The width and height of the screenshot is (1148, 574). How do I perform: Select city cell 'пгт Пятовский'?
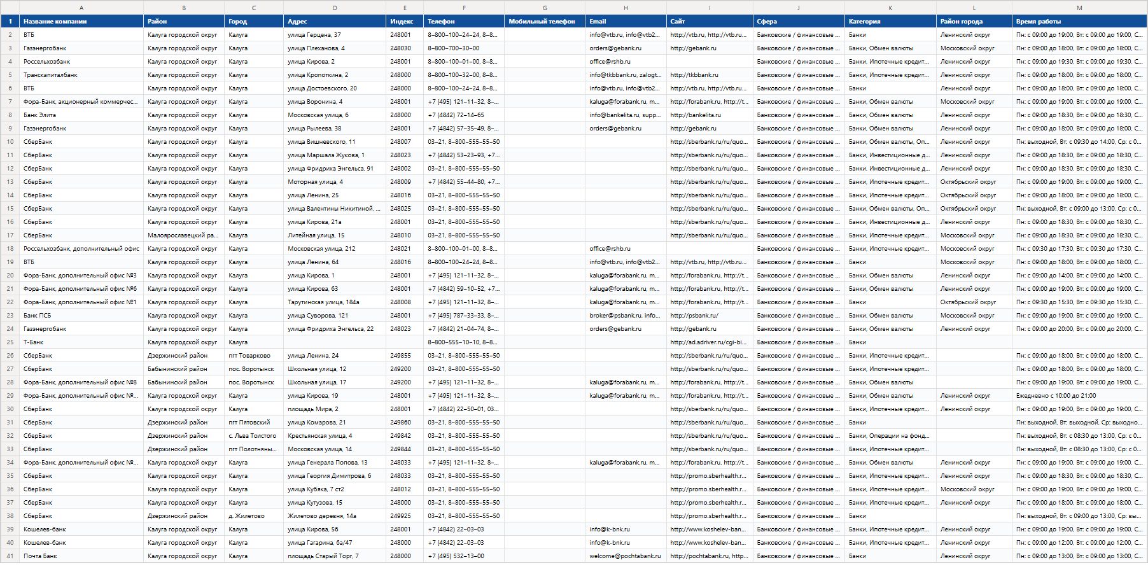[x=254, y=423]
